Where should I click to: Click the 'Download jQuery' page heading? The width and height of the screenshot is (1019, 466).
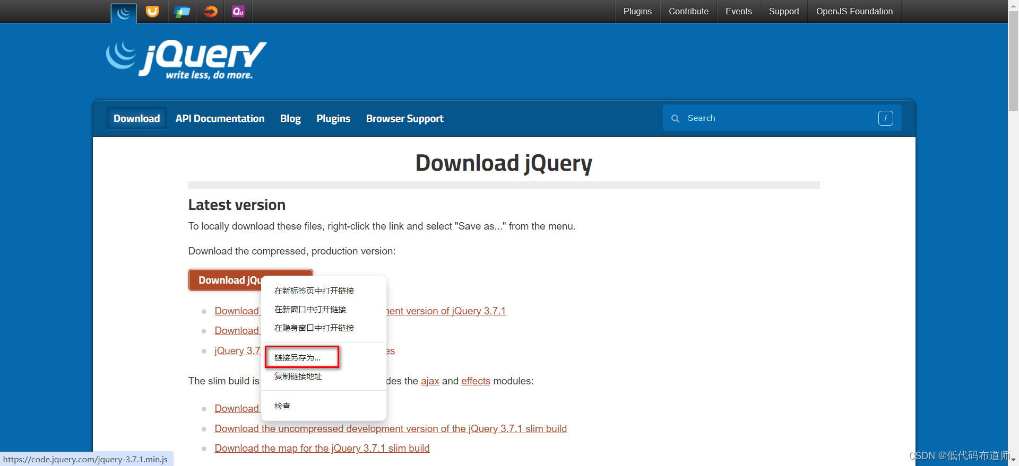tap(504, 163)
